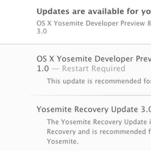Select the gray "OS X Yosemite Developer Preview 8" summary line
This screenshot has width=151, height=151.
point(94,23)
